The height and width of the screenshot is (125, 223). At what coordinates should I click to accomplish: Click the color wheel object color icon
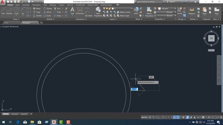tap(155, 9)
